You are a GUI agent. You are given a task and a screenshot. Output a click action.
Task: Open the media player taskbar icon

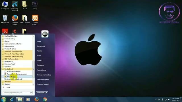point(28,99)
